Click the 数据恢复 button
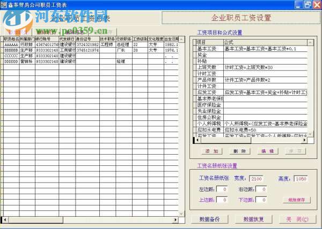Screen dimensions: 322x229 coord(254,219)
